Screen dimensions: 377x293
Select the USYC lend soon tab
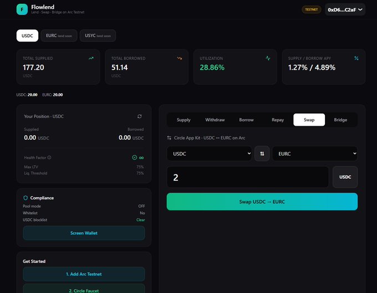98,36
